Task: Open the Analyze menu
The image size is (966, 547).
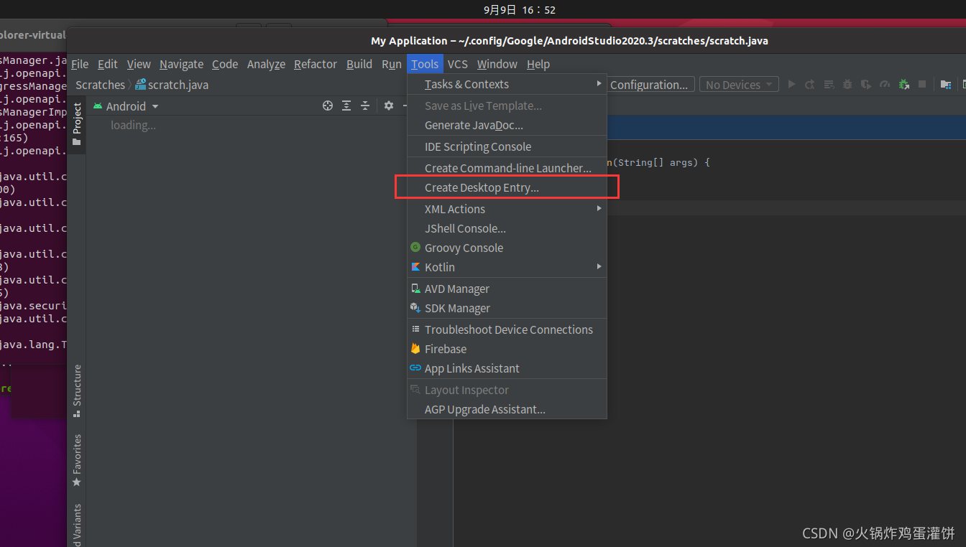Action: pos(266,64)
